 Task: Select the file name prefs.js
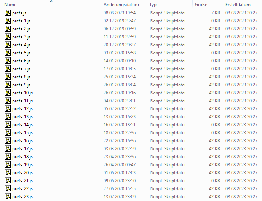pos(19,13)
